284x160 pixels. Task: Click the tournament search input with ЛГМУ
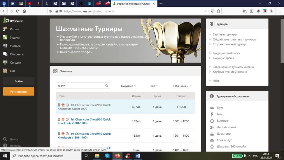(x=83, y=86)
